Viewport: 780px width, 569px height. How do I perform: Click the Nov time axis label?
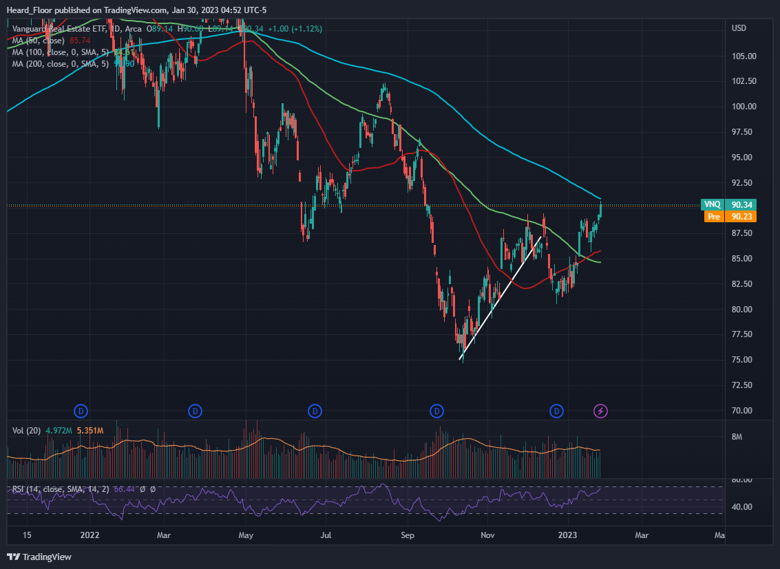click(488, 535)
